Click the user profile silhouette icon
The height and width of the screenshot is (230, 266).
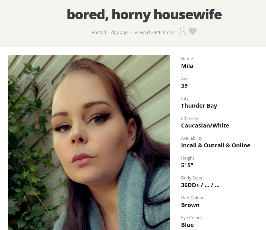click(x=182, y=31)
